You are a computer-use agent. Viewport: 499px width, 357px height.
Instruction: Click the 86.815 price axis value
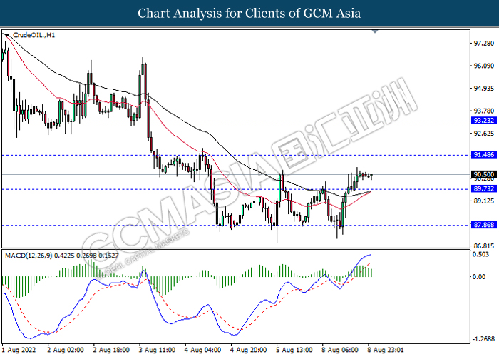[484, 246]
